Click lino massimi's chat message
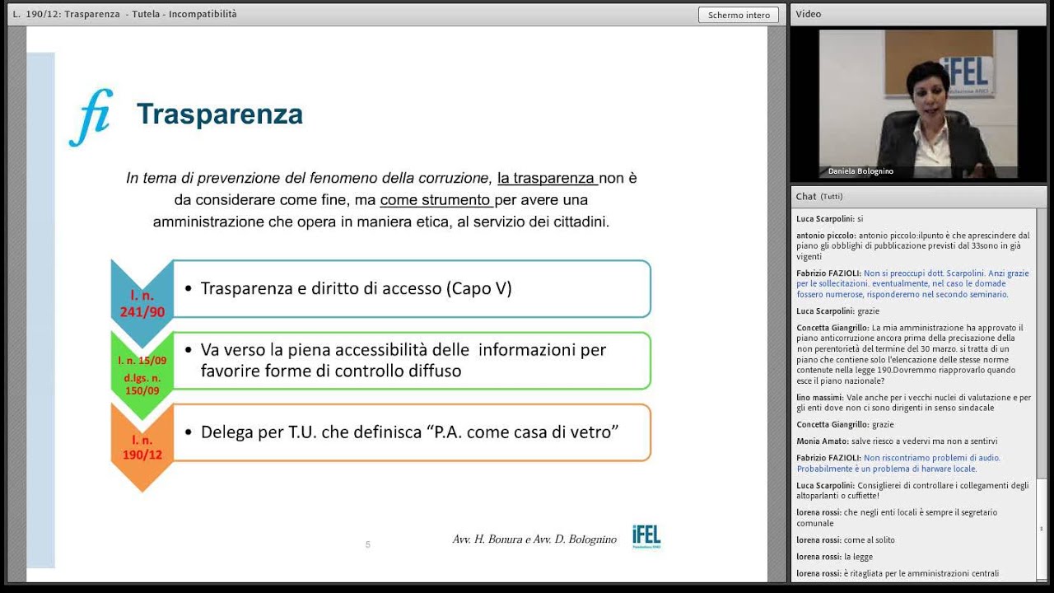Image resolution: width=1054 pixels, height=593 pixels. [x=913, y=403]
